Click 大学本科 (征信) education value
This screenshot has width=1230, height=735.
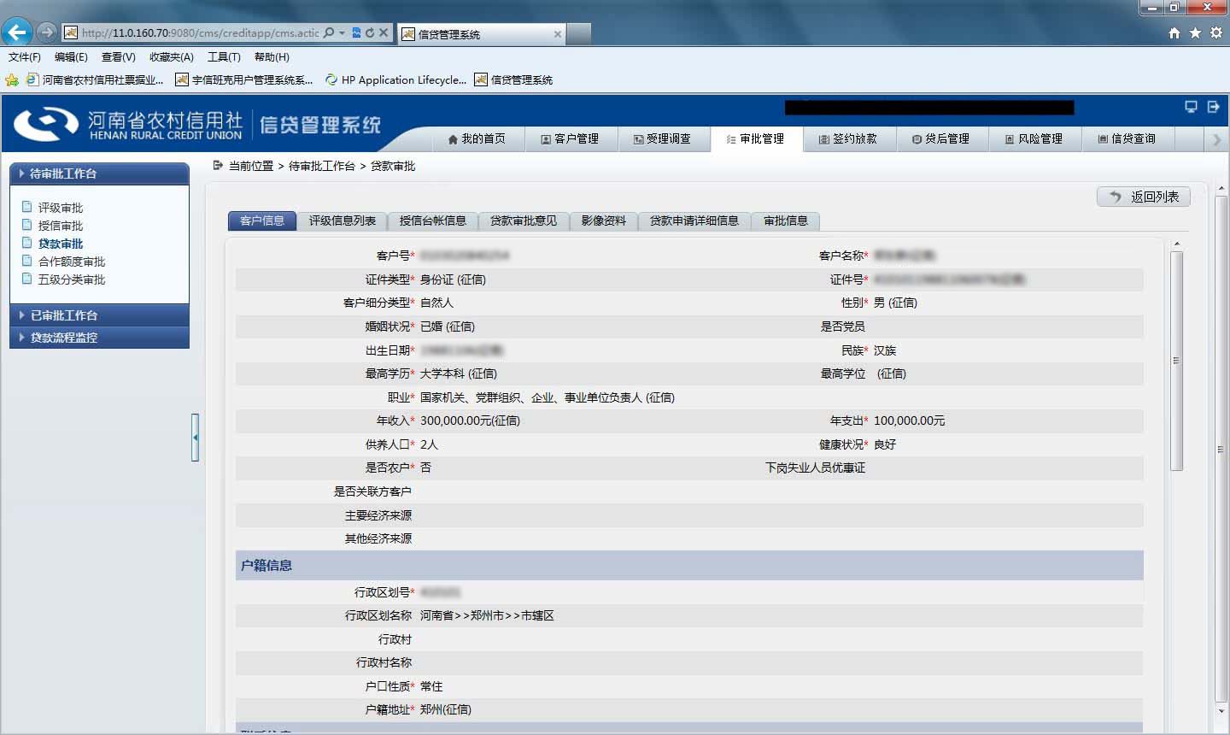458,373
